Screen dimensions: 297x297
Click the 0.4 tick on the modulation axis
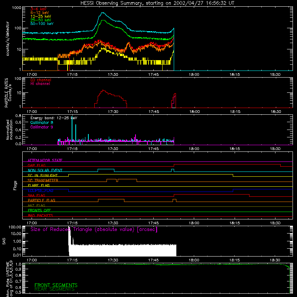point(18,130)
